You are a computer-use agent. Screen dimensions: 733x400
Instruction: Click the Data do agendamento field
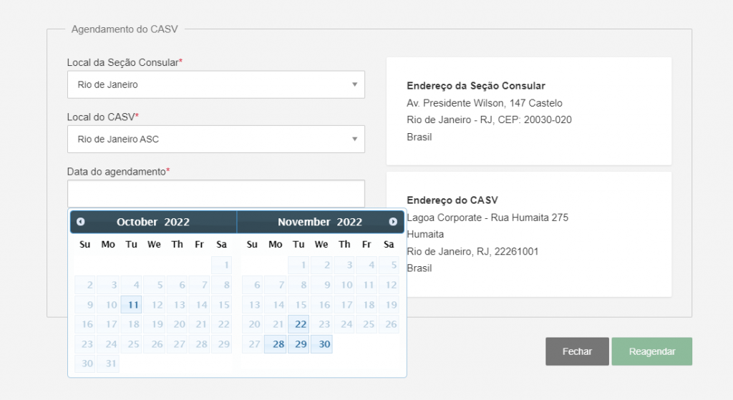coord(215,194)
